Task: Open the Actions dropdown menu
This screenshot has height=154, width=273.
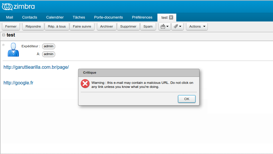Action: pyautogui.click(x=197, y=26)
